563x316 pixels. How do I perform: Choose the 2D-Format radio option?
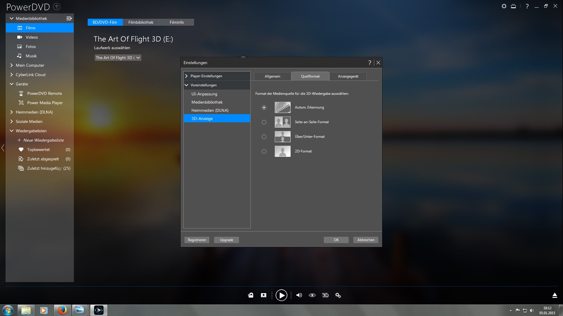(x=264, y=151)
